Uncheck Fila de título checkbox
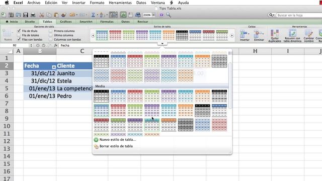This screenshot has height=181, width=322. pos(19,31)
